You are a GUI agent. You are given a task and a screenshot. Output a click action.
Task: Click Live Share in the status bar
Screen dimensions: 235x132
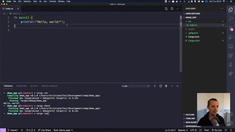click(44, 130)
